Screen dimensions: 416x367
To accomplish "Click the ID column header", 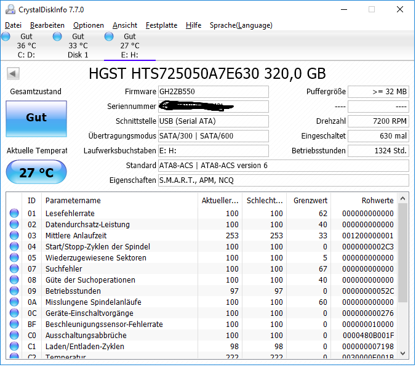I will pyautogui.click(x=31, y=201).
